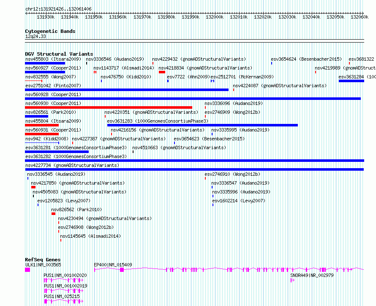Click nsv4217850 gnomAD variant label
The width and height of the screenshot is (376, 306).
pos(78,183)
